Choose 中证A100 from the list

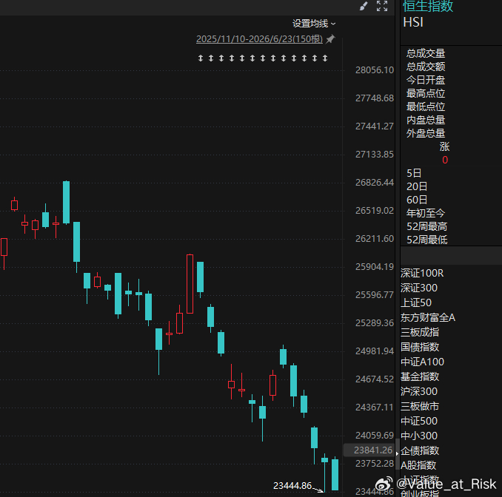coord(422,362)
